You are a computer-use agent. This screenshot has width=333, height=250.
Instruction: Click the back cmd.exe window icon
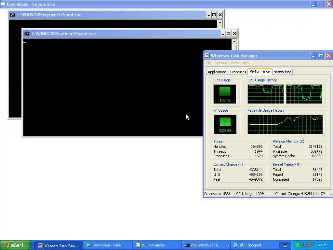tap(13, 15)
